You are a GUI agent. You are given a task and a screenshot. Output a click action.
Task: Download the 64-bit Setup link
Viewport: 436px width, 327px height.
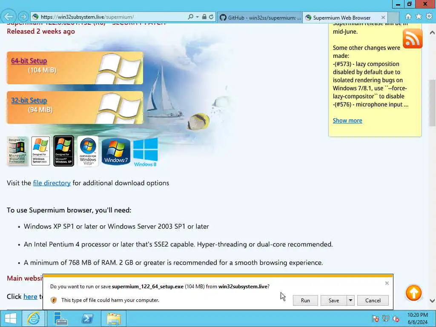click(x=29, y=60)
